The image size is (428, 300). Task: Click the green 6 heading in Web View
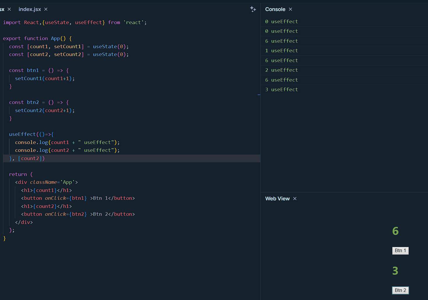point(395,231)
